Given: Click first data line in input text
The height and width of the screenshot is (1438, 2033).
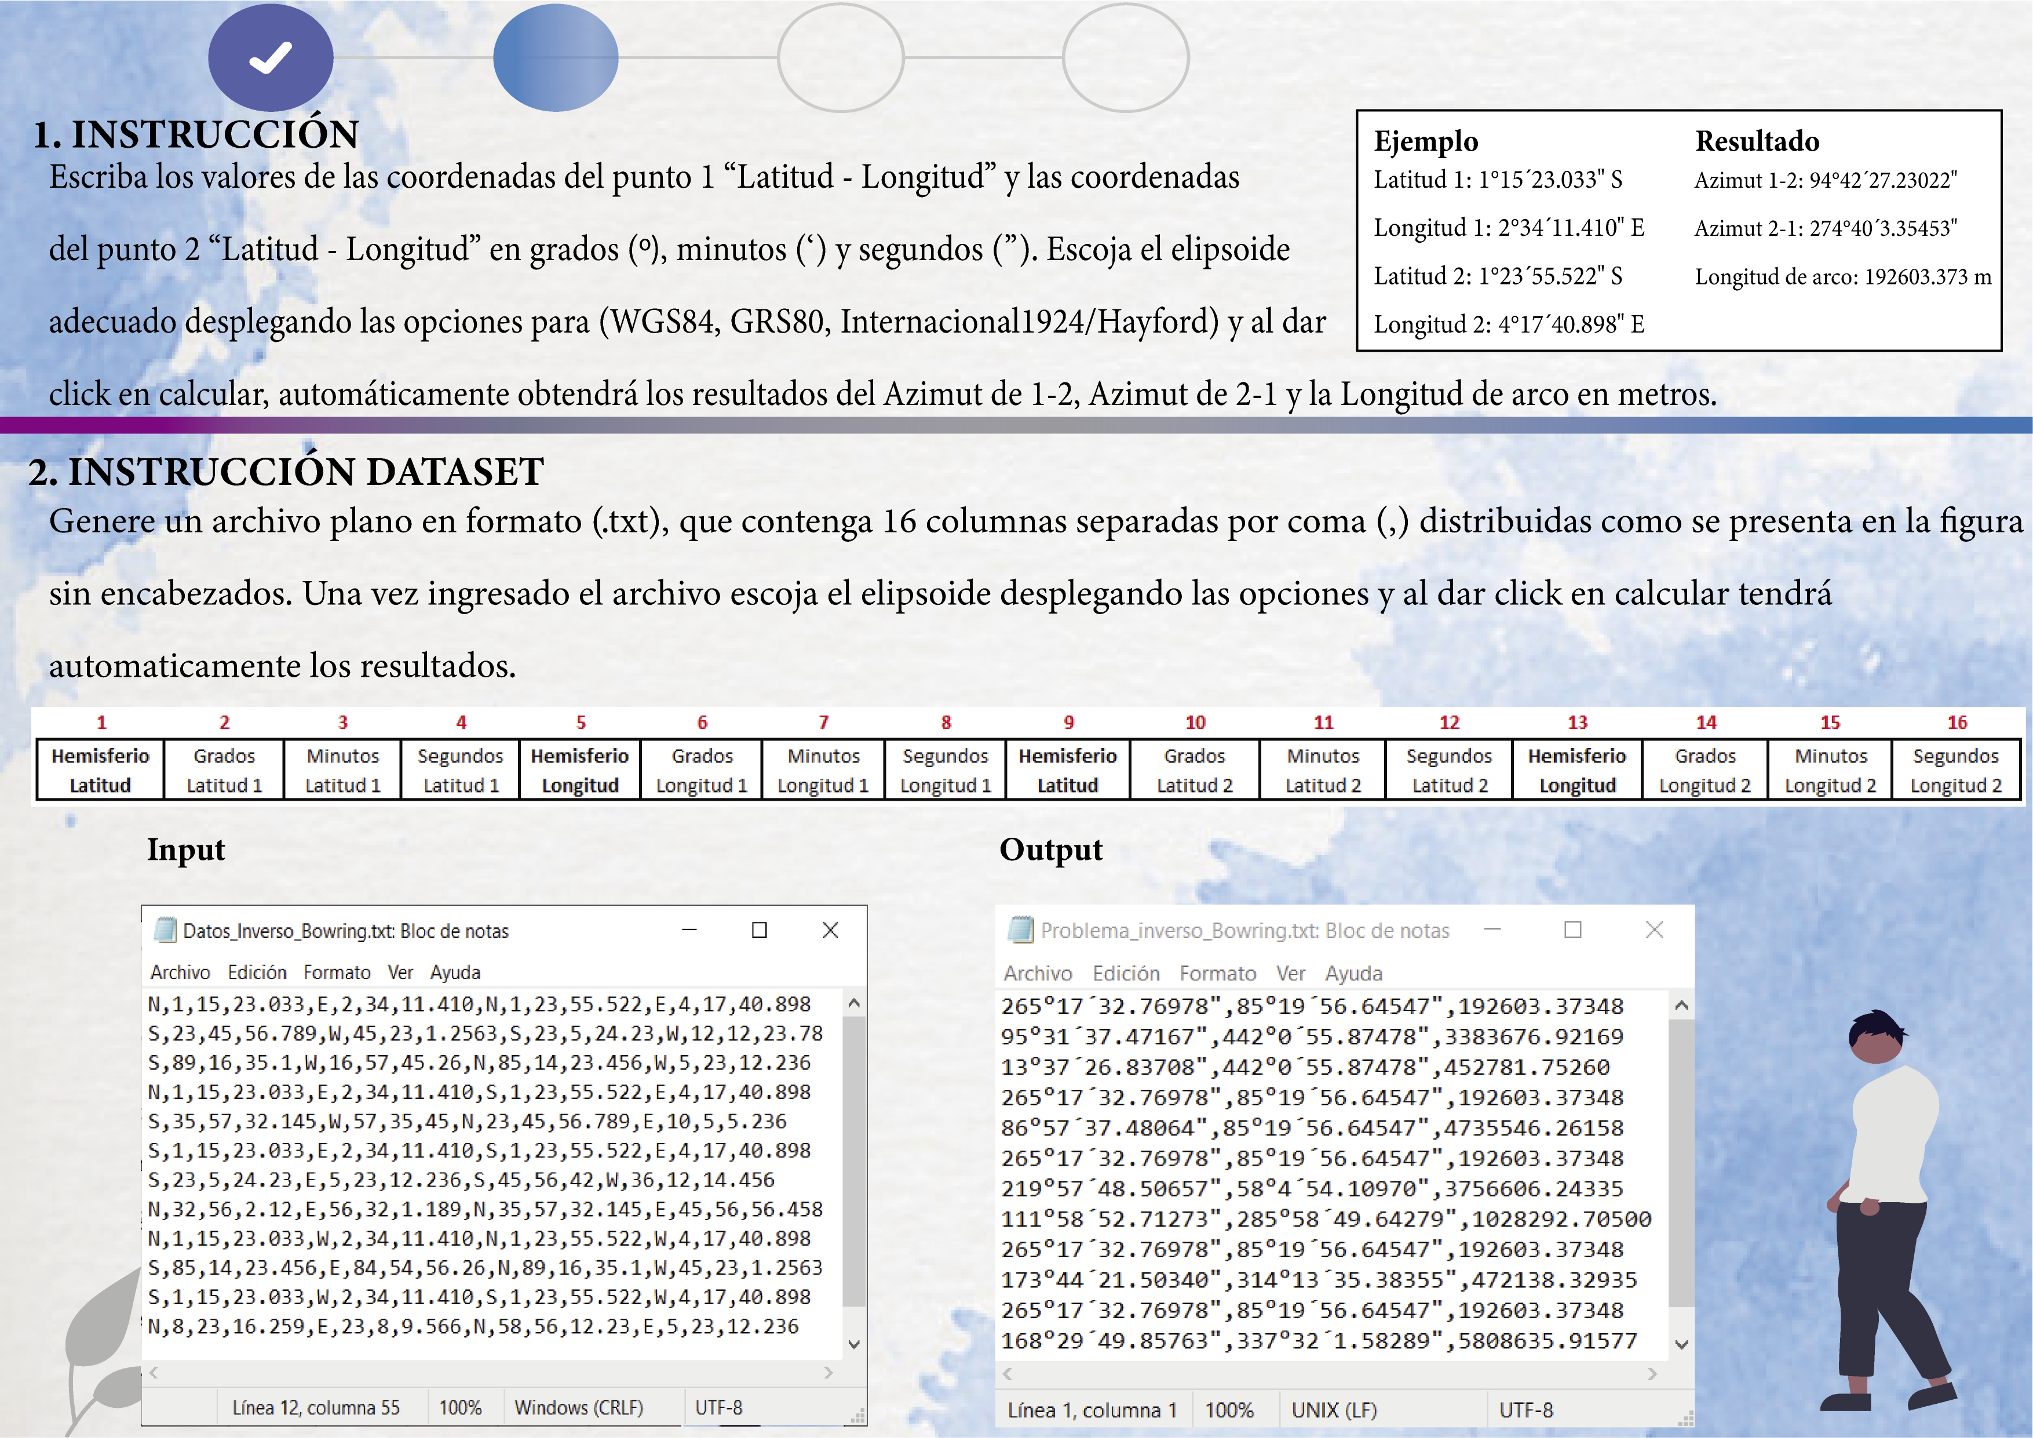Looking at the screenshot, I should coord(479,1004).
